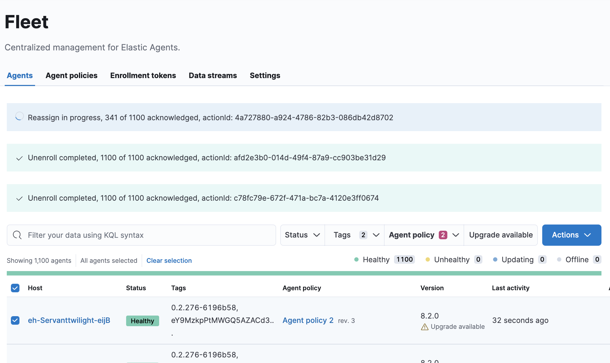Click the Reassign in progress spinner icon
The image size is (610, 363).
tap(19, 116)
